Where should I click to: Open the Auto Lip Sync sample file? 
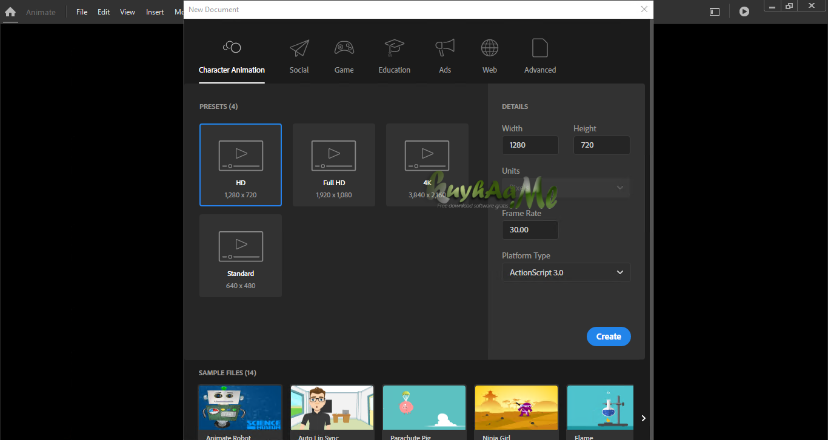[332, 409]
